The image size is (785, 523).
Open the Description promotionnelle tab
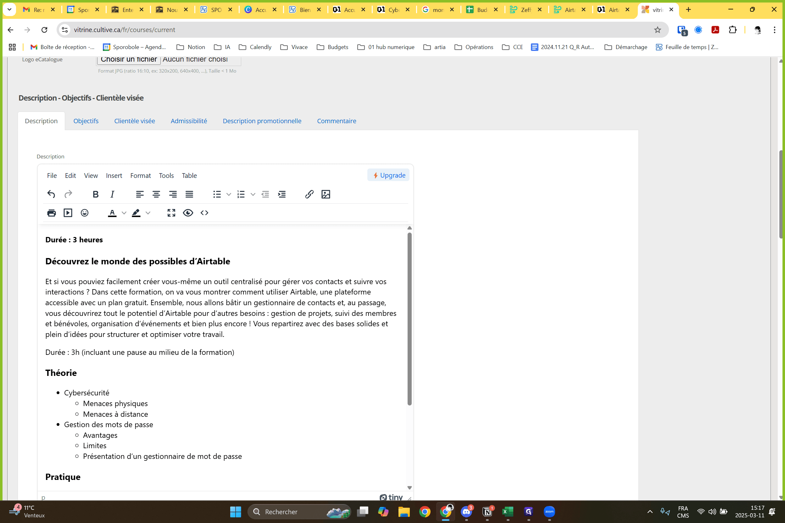pyautogui.click(x=262, y=121)
